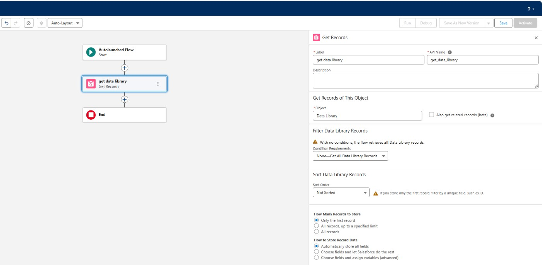Image resolution: width=542 pixels, height=265 pixels.
Task: Close the Get Records panel
Action: [x=536, y=38]
